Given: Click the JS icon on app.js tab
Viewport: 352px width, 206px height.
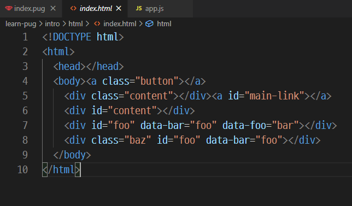Looking at the screenshot, I should pos(139,9).
